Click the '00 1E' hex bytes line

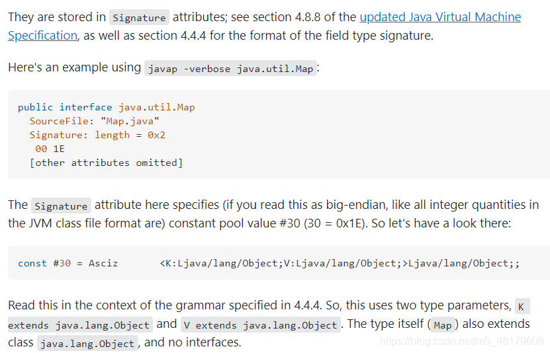pos(50,149)
